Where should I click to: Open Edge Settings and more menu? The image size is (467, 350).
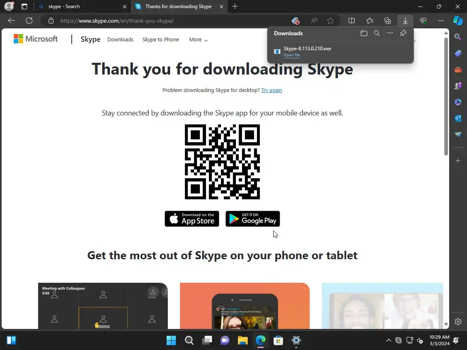click(x=441, y=21)
